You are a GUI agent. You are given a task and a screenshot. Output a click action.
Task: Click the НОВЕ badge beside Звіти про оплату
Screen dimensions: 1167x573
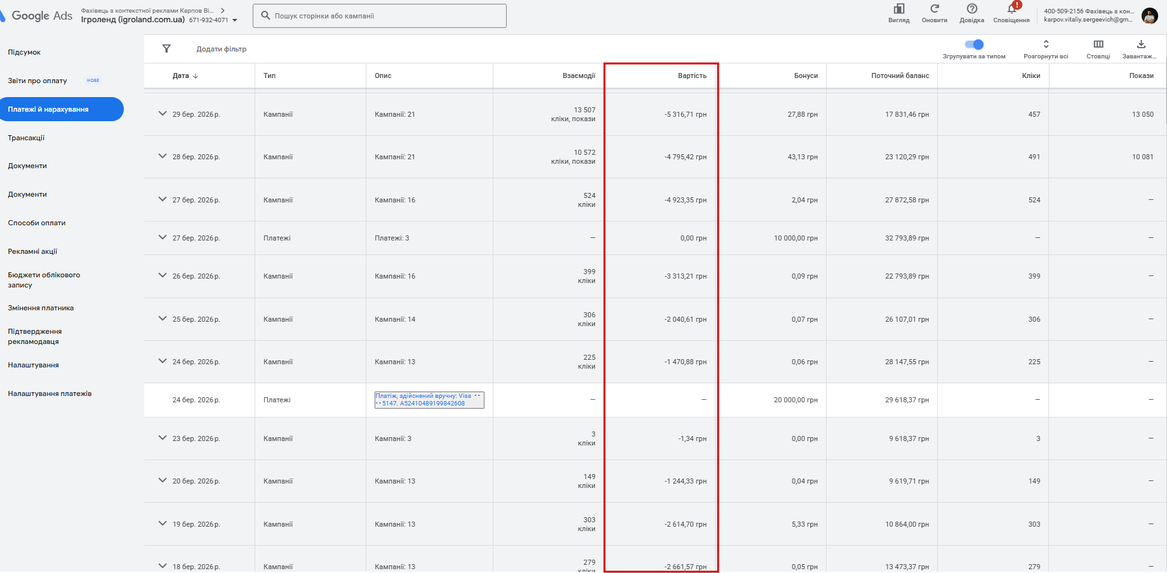[93, 81]
